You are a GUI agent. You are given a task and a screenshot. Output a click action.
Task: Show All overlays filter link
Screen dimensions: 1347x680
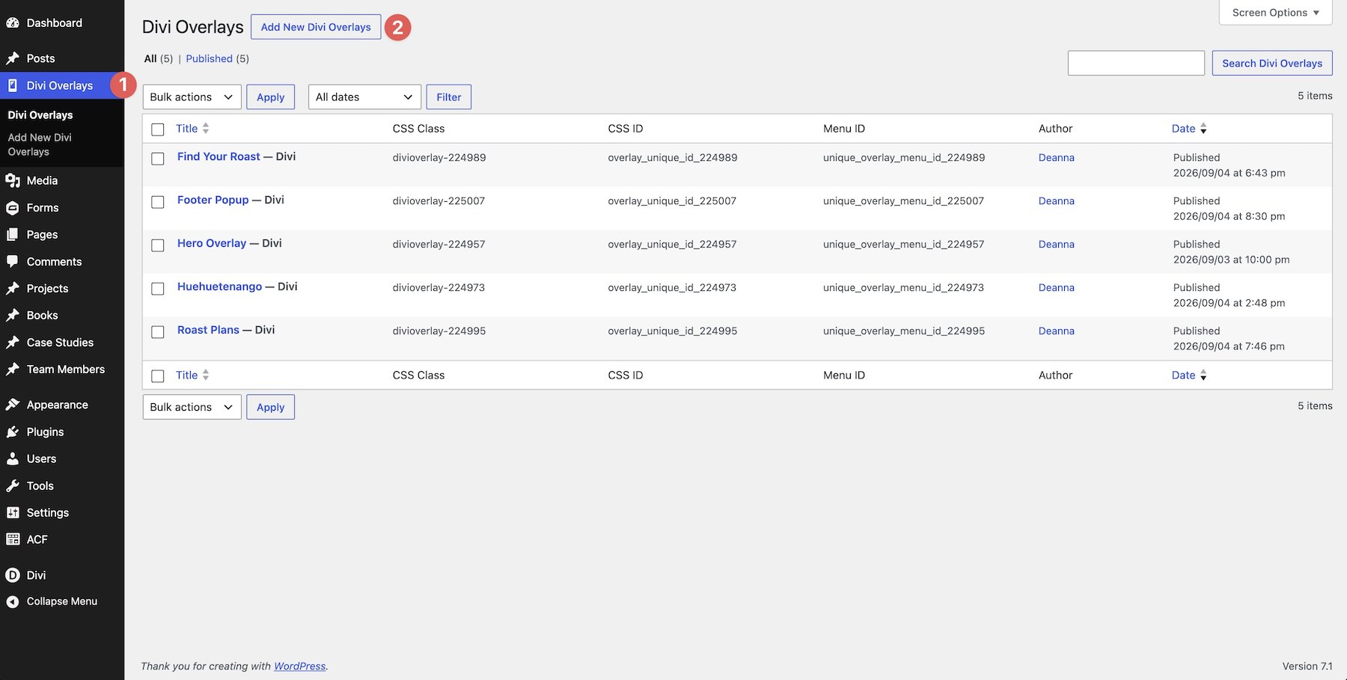(150, 58)
